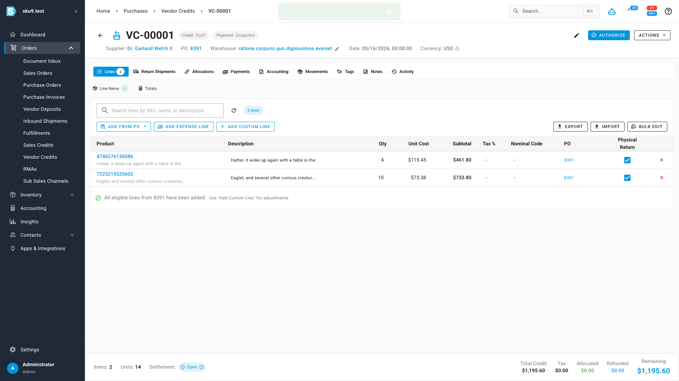Open product link 4746276136086
This screenshot has width=679, height=381.
coord(115,157)
